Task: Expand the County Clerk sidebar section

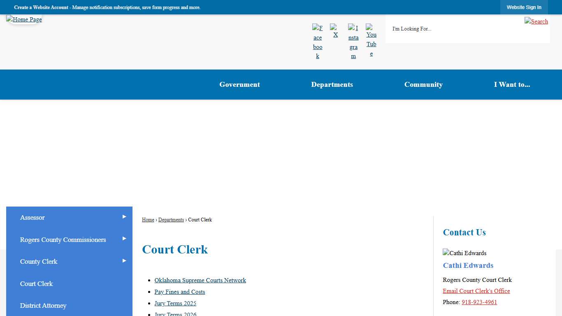Action: coord(124,260)
